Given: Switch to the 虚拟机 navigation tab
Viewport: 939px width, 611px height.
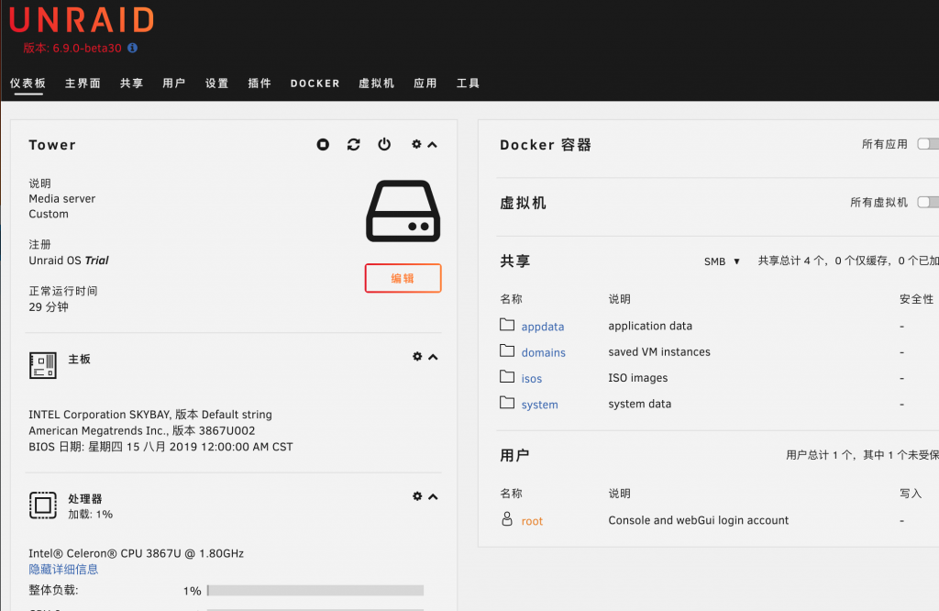Looking at the screenshot, I should click(377, 83).
